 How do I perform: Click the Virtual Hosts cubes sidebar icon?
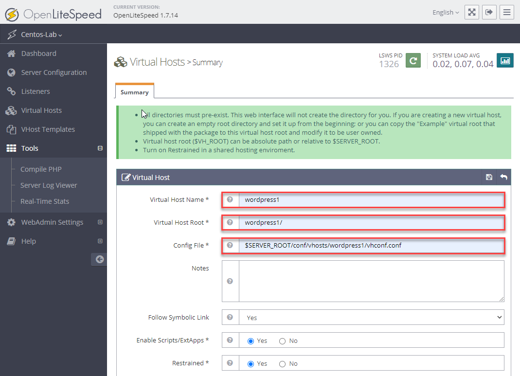click(x=11, y=110)
